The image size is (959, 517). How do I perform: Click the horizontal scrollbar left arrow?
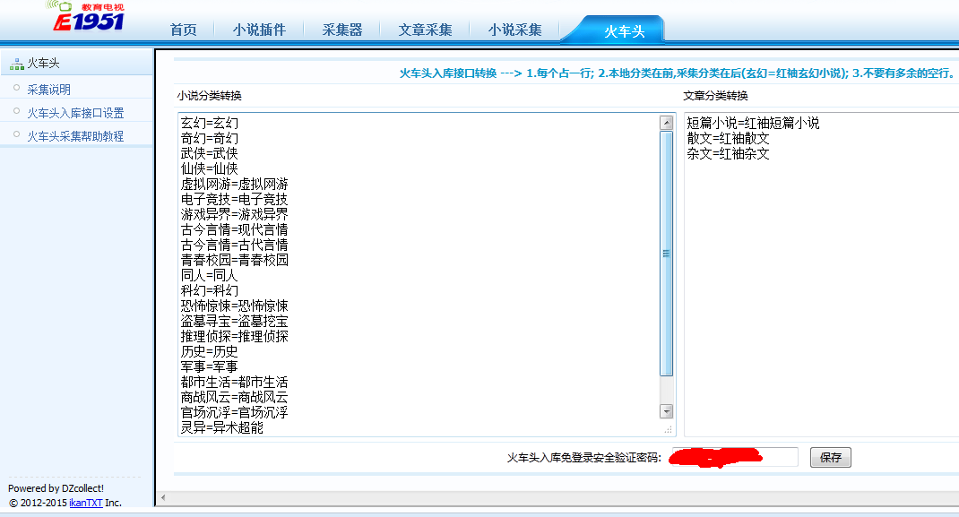pyautogui.click(x=163, y=497)
